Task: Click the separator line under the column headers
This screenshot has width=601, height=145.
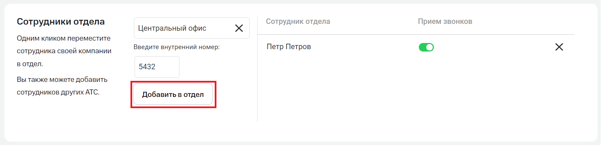Action: (415, 34)
